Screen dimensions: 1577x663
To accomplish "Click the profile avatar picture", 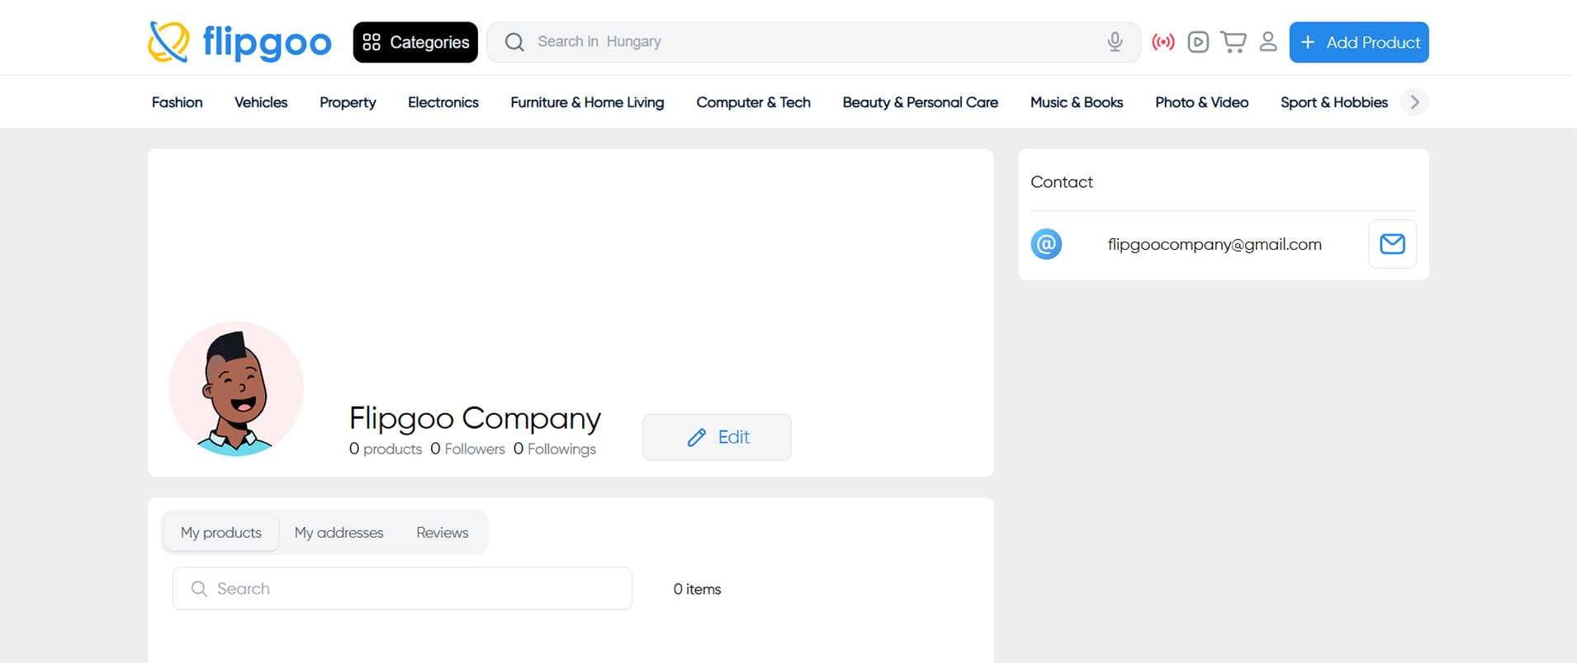I will click(236, 388).
